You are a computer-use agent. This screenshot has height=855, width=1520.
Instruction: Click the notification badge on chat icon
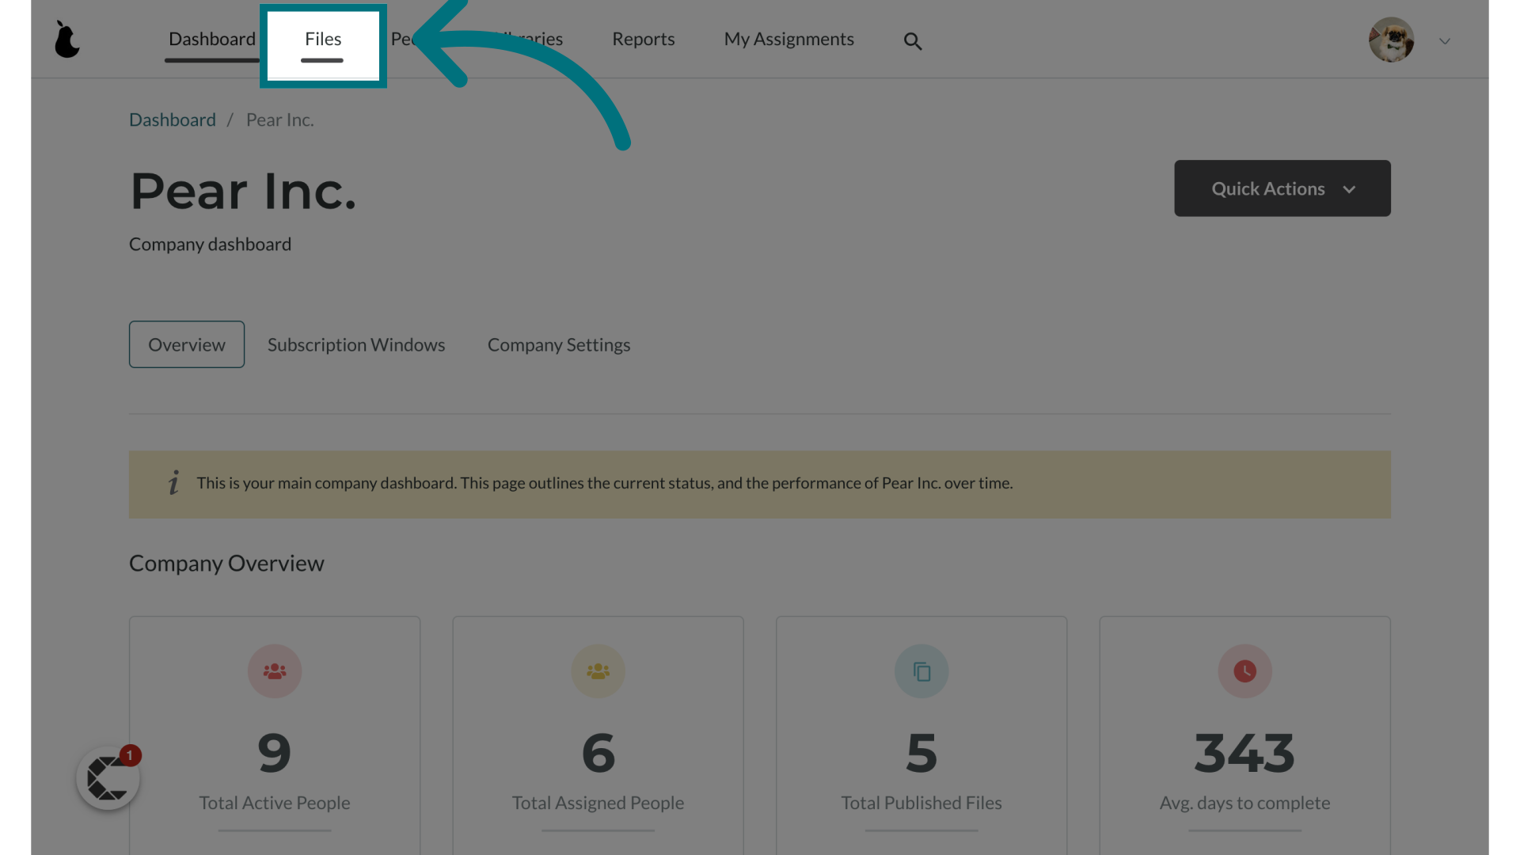130,754
